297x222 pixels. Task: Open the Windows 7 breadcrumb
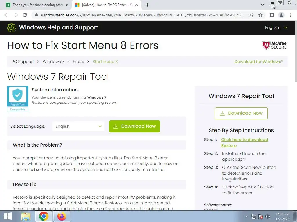53,62
